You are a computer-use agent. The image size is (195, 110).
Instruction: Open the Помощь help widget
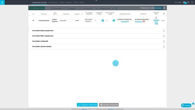pos(186,105)
